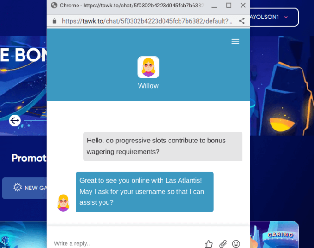The width and height of the screenshot is (314, 248).
Task: Click the user's progressive slots question message
Action: point(163,146)
